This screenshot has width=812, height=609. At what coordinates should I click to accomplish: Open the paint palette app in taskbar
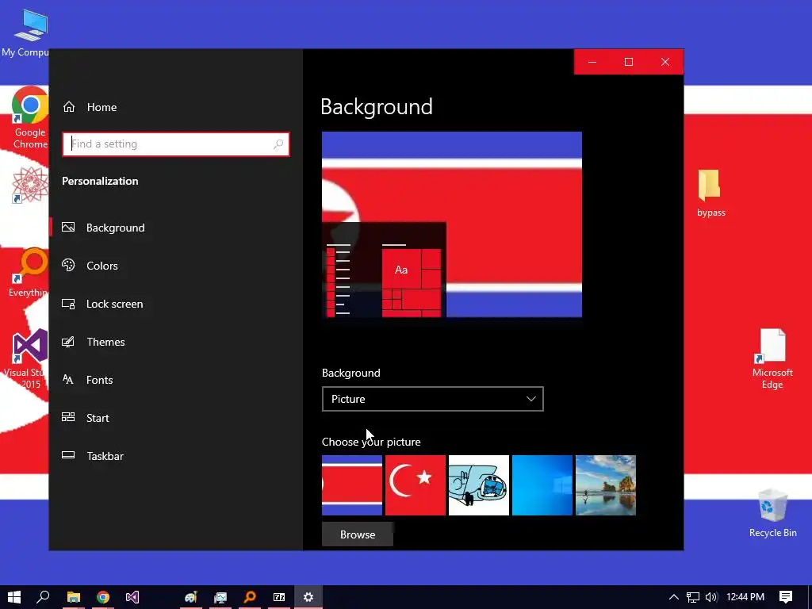coord(191,597)
